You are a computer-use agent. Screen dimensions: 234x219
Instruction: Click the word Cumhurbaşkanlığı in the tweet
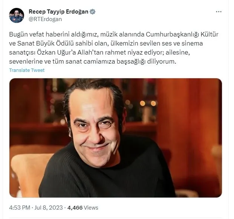click(x=172, y=34)
